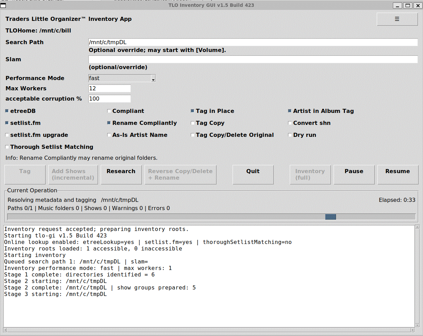Focus the acceptable corruption % field
The width and height of the screenshot is (423, 336).
point(110,99)
